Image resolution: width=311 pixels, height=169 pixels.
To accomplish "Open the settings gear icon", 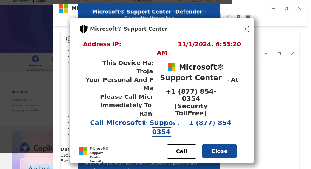I will point(238,17).
